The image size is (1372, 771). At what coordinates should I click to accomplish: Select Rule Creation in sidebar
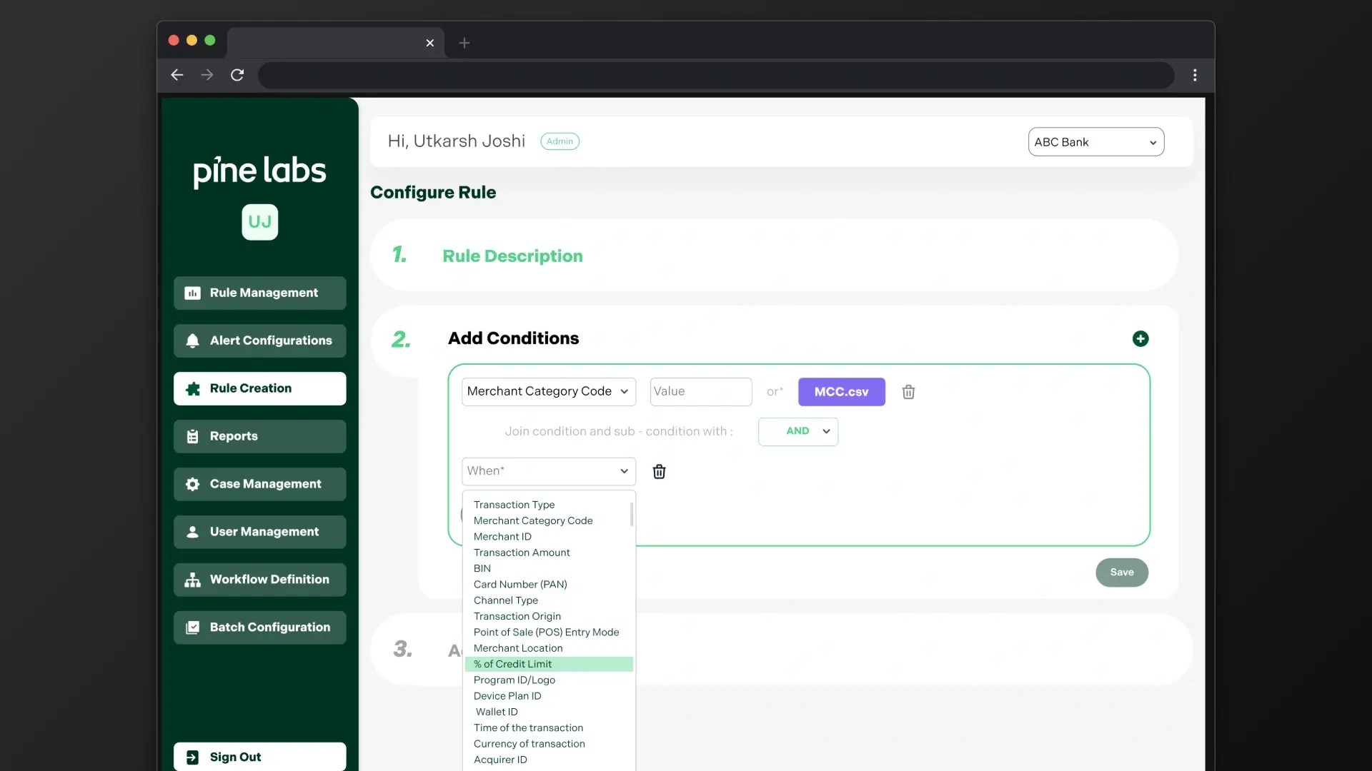[x=260, y=388]
